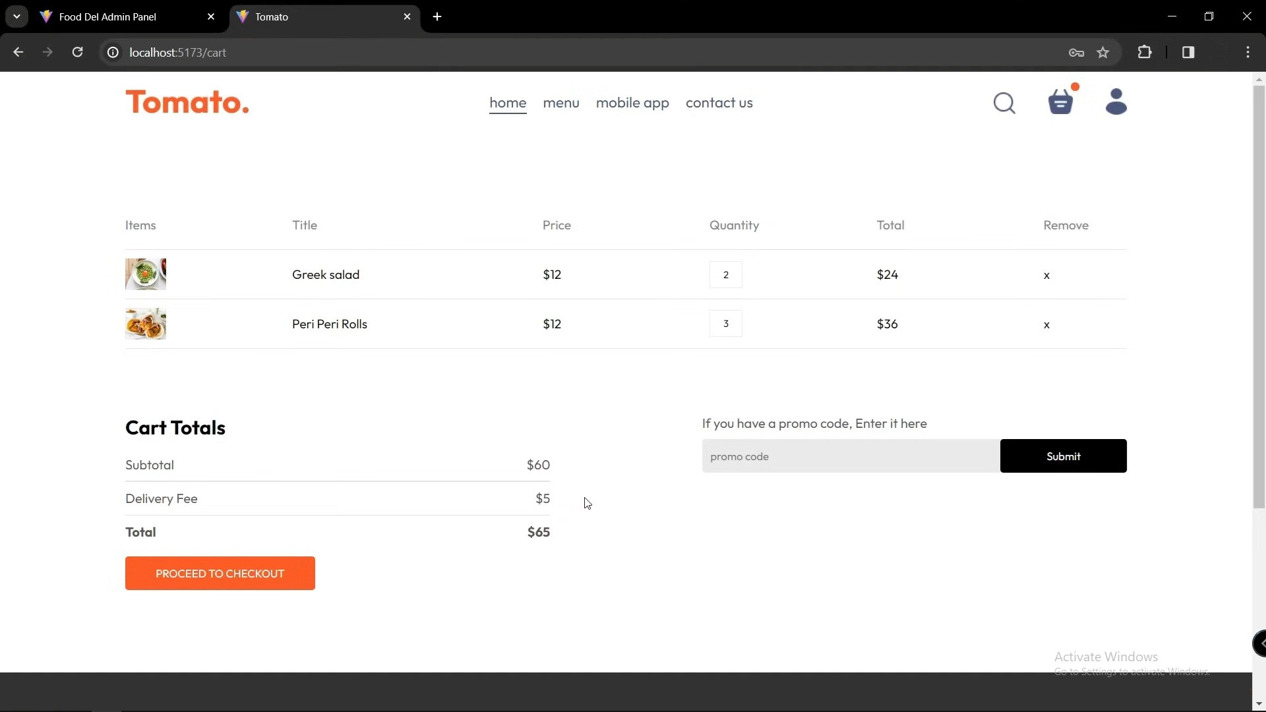Open Chrome three-dot menu

1248,53
